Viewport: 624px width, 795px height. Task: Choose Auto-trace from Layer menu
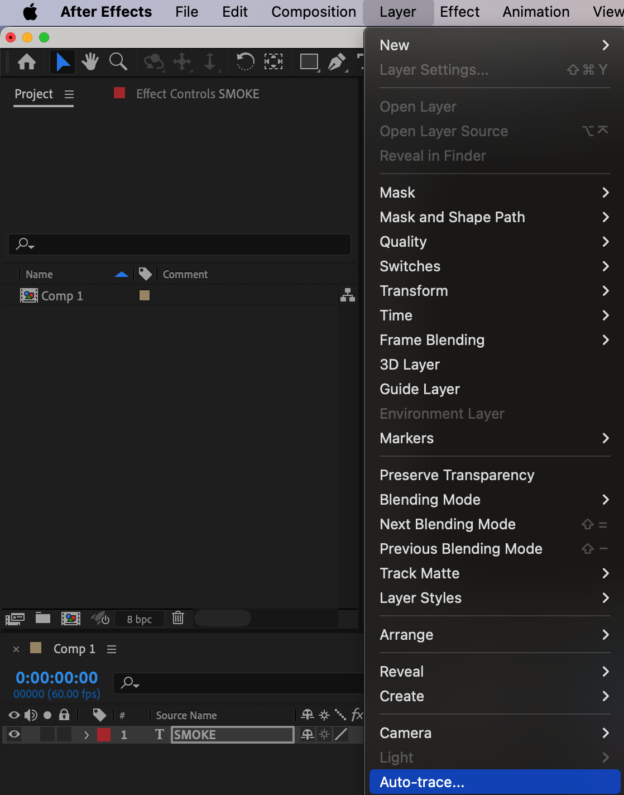click(495, 782)
